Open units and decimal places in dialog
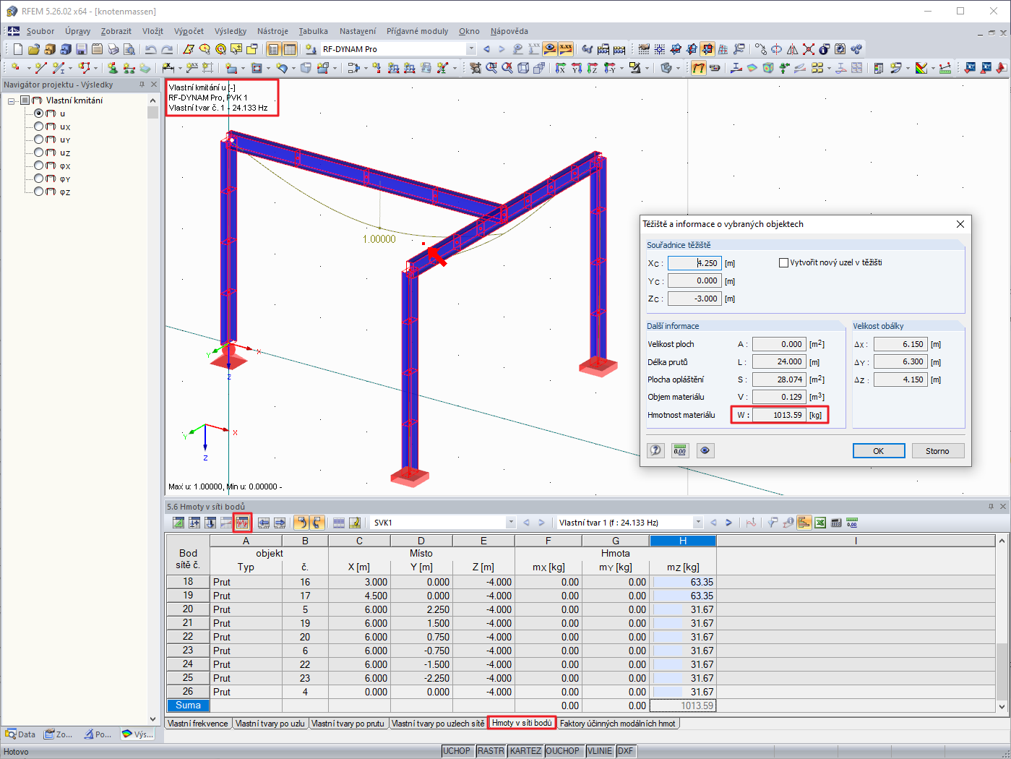 pos(680,450)
